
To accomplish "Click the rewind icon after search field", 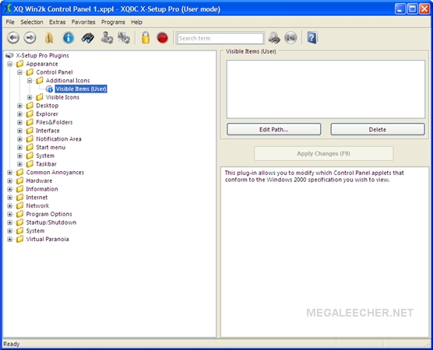I will [290, 38].
